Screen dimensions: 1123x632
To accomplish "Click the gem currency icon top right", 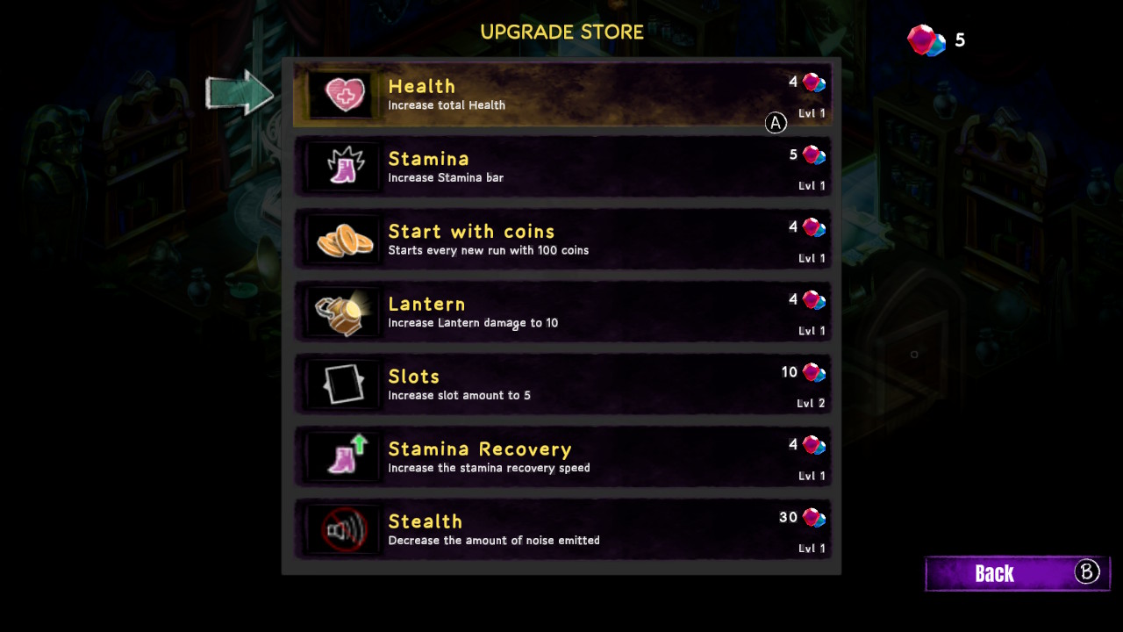I will tap(926, 40).
